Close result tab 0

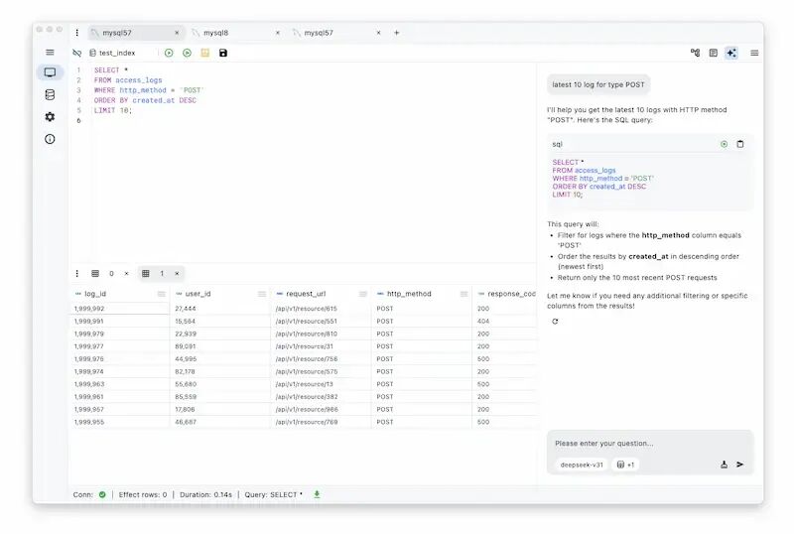[127, 274]
